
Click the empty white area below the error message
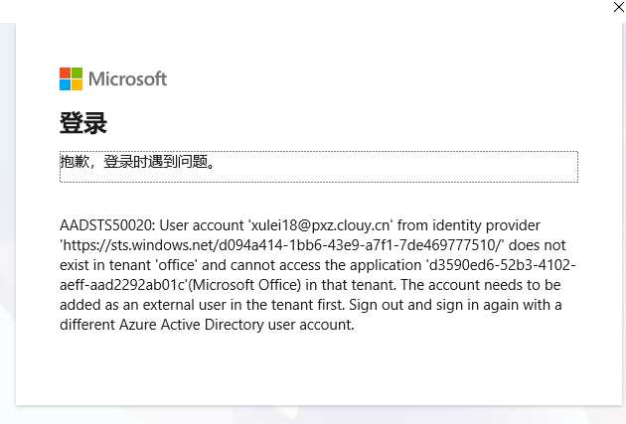[318, 372]
